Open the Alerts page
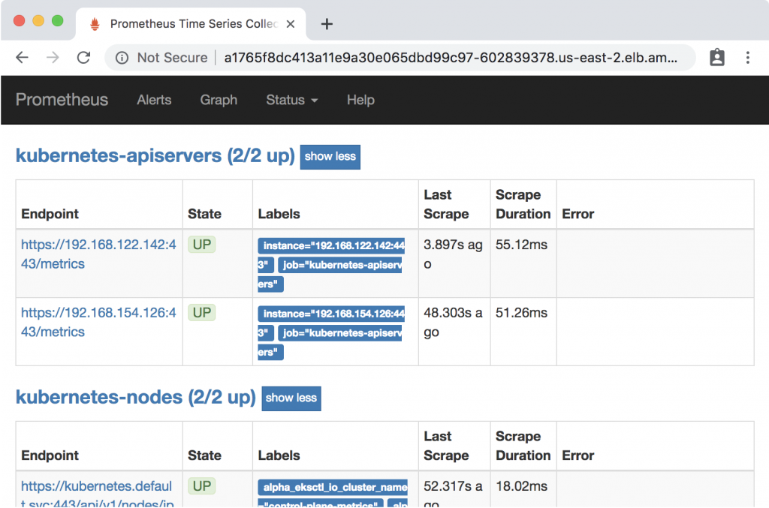 pos(154,100)
